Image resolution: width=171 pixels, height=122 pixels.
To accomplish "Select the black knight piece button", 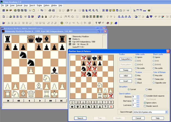I will pos(89,107).
